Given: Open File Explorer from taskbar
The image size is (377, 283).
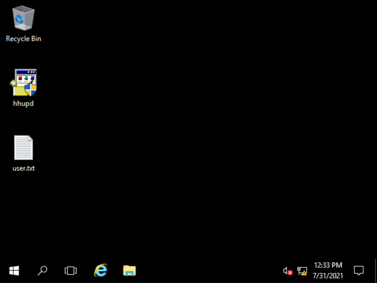Looking at the screenshot, I should [x=130, y=271].
